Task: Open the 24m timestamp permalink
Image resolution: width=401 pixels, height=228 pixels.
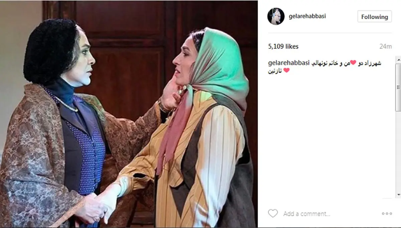Action: coord(386,46)
